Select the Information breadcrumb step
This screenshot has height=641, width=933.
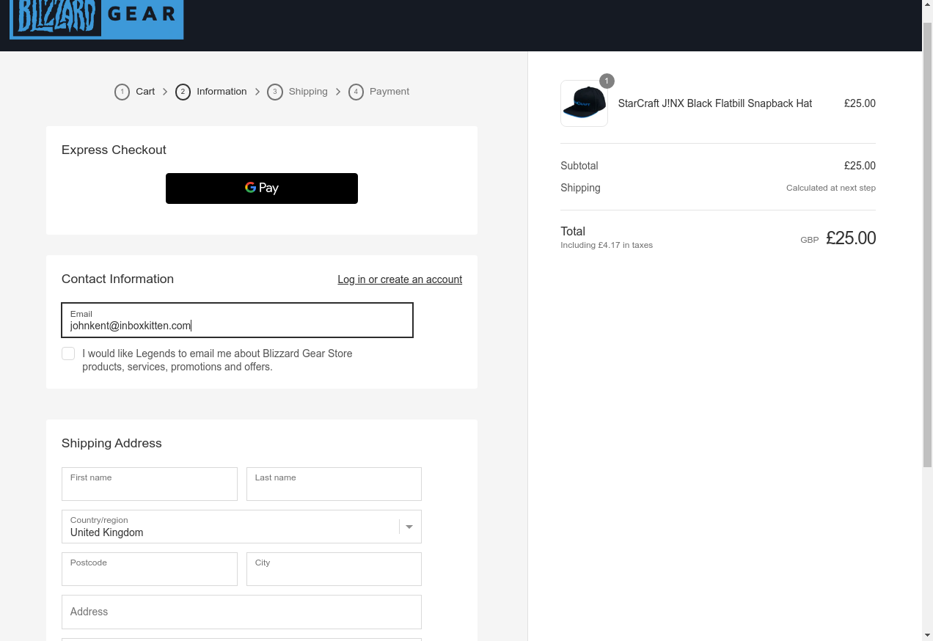click(222, 92)
